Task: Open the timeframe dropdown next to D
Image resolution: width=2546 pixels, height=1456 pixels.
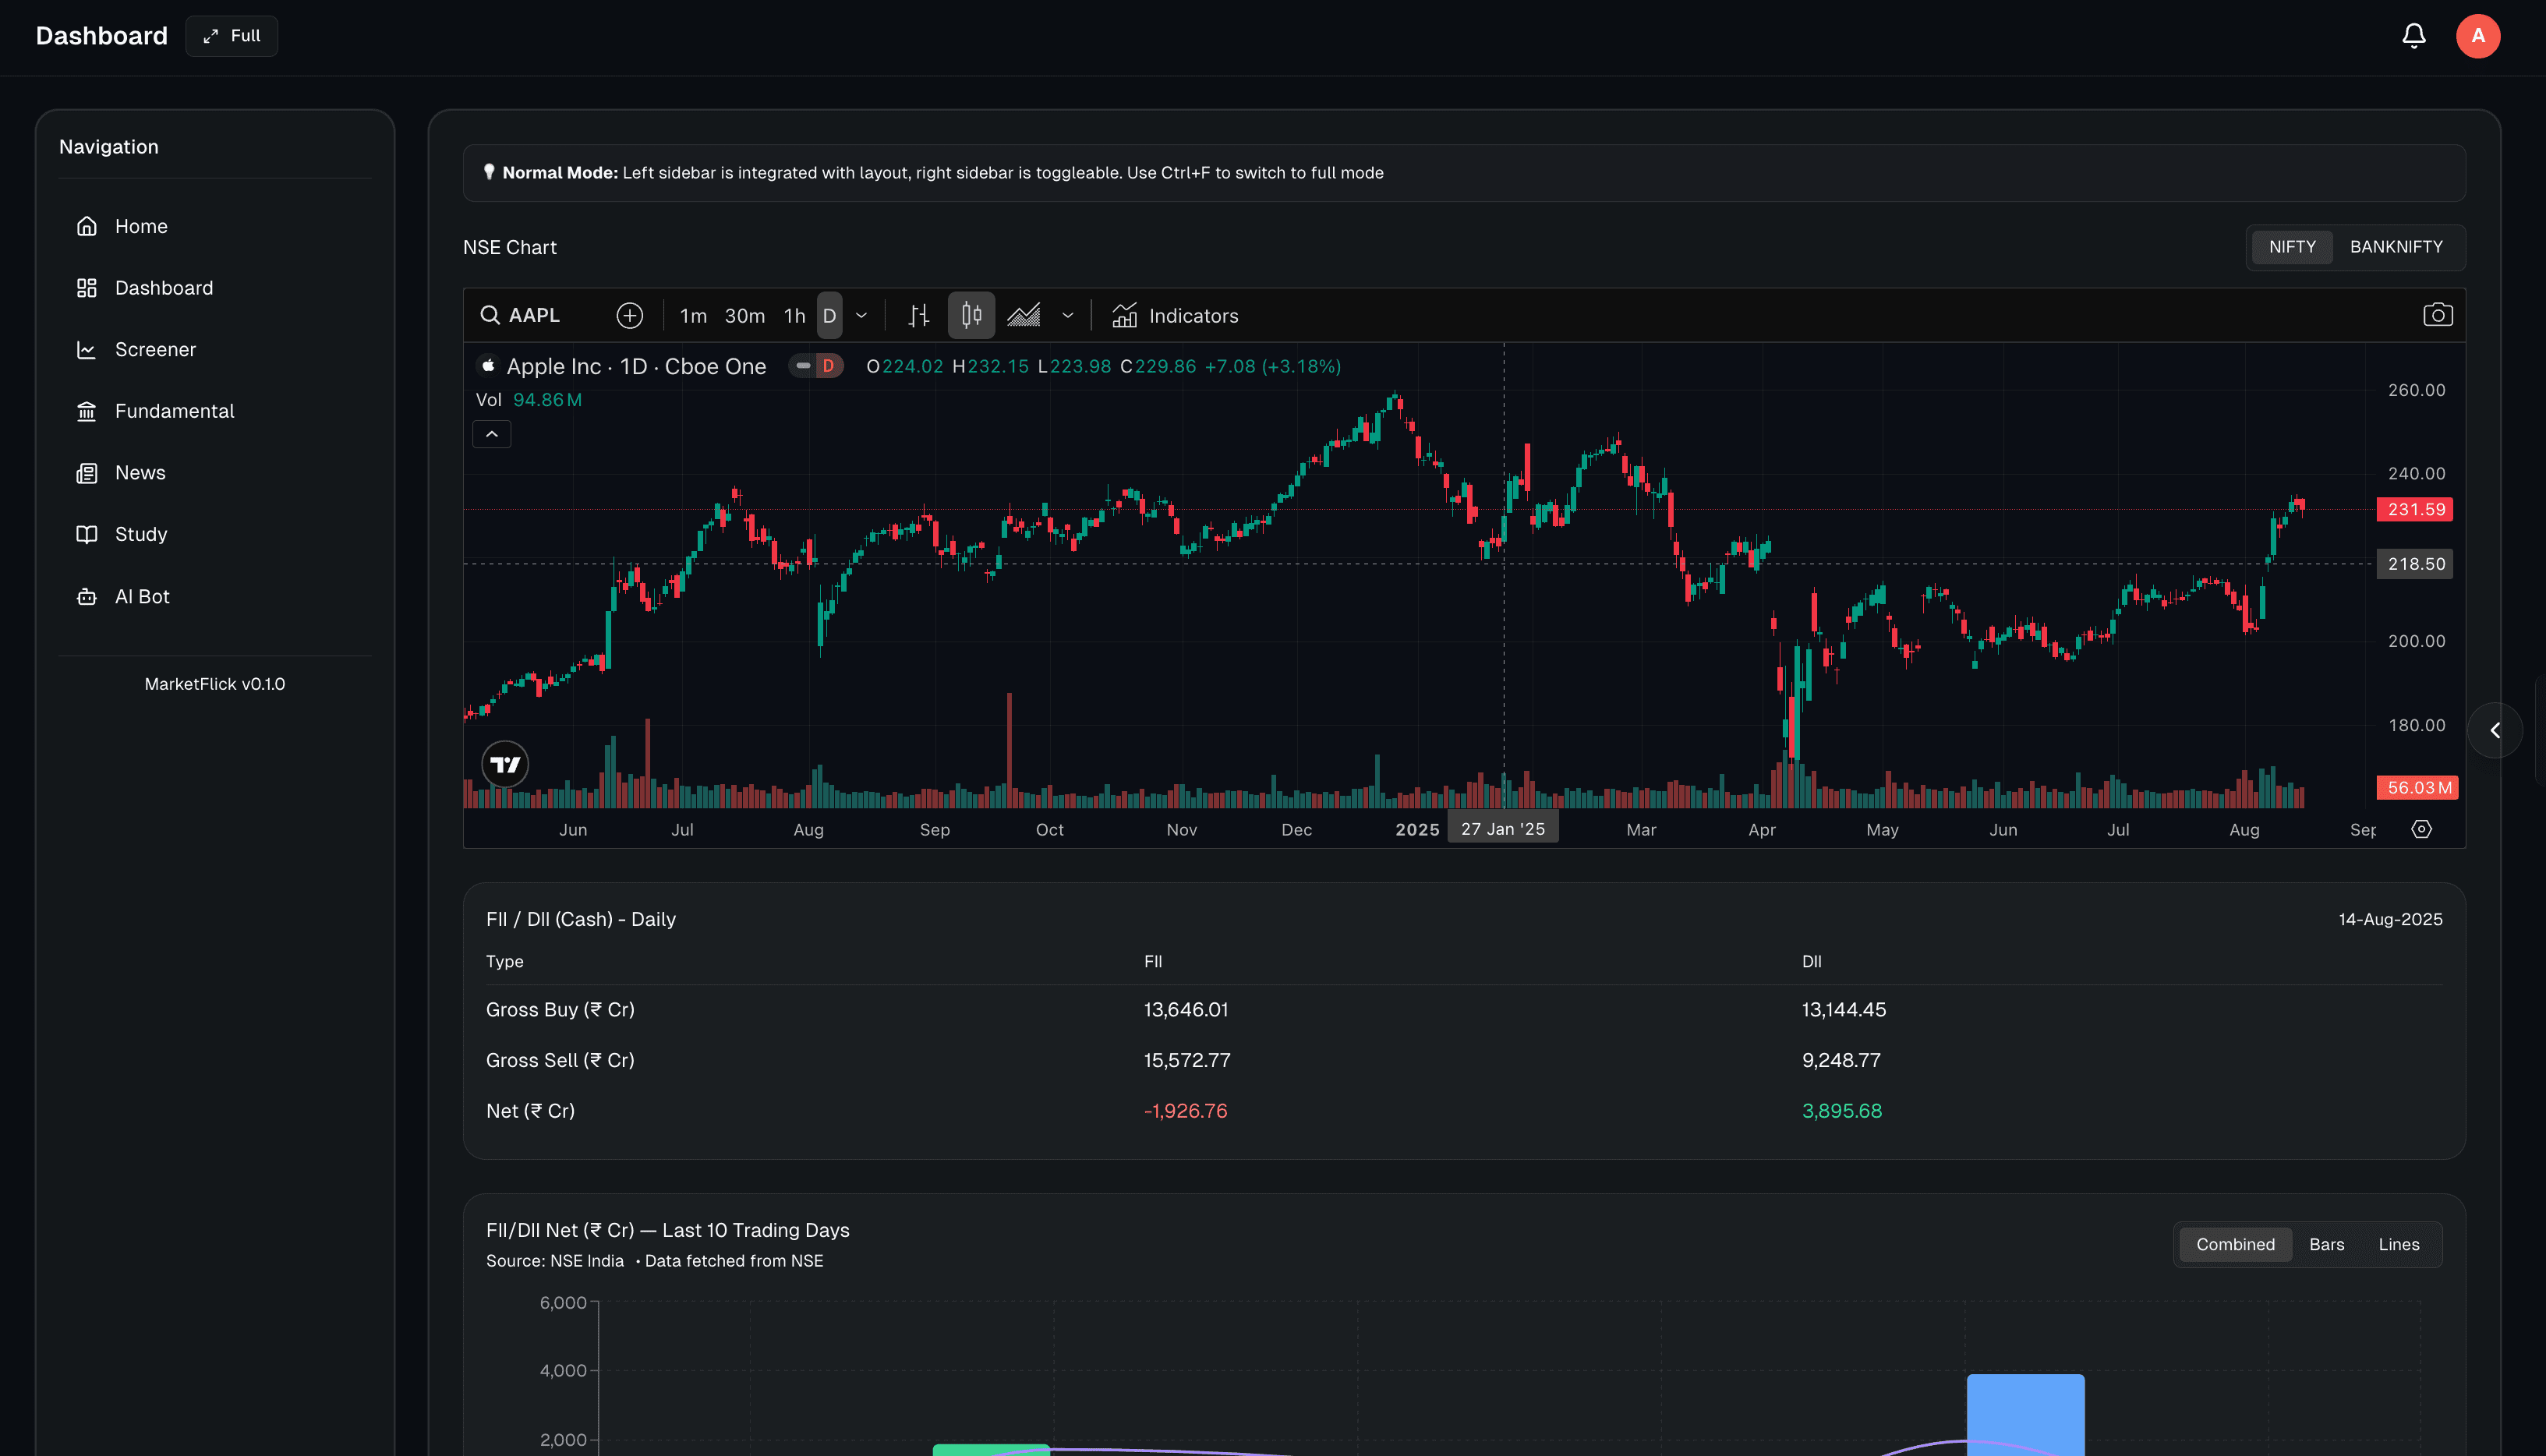Action: pyautogui.click(x=861, y=315)
